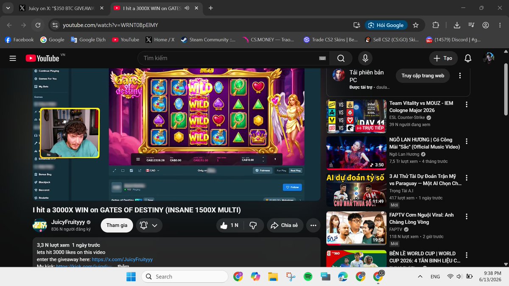Image resolution: width=509 pixels, height=286 pixels.
Task: Open a new browser tab
Action: click(x=211, y=8)
